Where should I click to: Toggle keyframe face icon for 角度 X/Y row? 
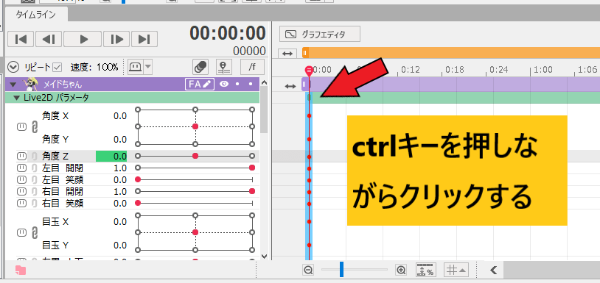(x=22, y=127)
